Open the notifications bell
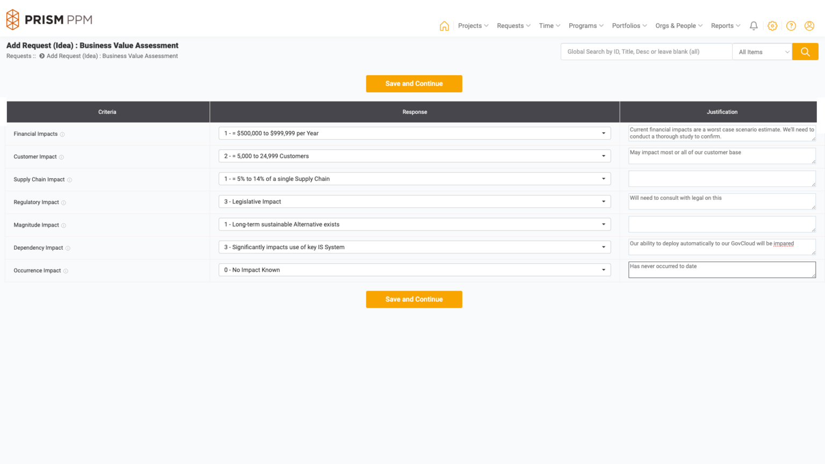Image resolution: width=825 pixels, height=464 pixels. [753, 25]
